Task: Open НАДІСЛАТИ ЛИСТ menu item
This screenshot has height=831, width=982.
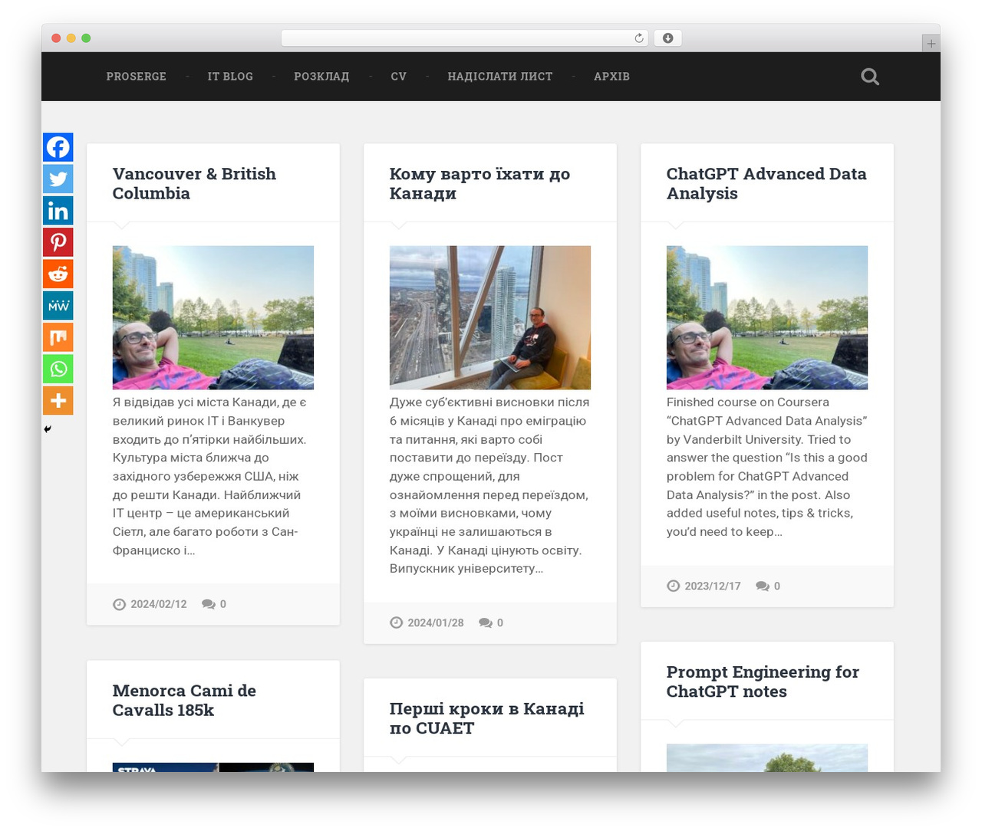Action: tap(500, 77)
